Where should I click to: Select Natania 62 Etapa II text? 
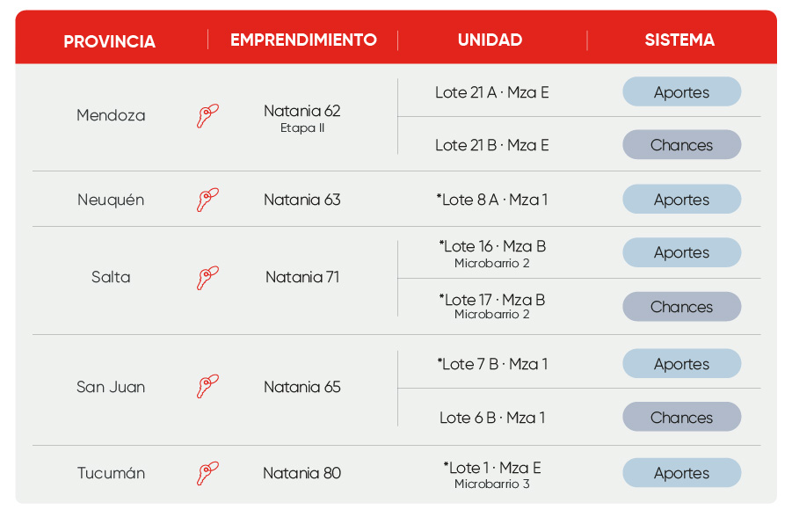[302, 118]
